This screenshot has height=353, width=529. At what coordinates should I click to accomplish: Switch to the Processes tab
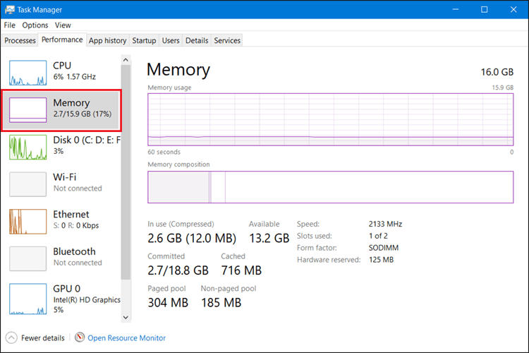20,41
